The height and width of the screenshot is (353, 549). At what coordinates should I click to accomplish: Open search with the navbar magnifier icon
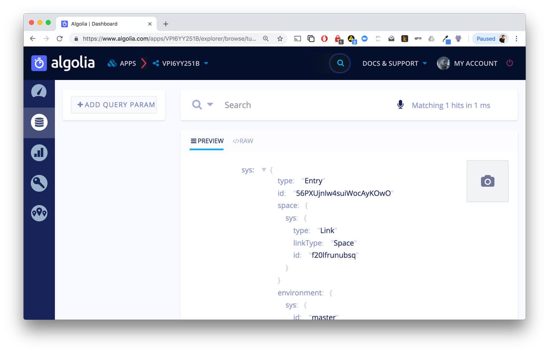pos(339,63)
